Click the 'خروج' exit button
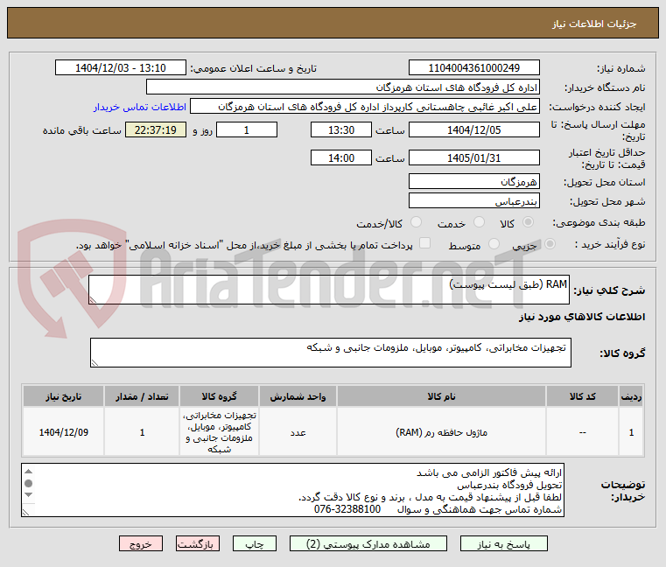 pyautogui.click(x=141, y=543)
